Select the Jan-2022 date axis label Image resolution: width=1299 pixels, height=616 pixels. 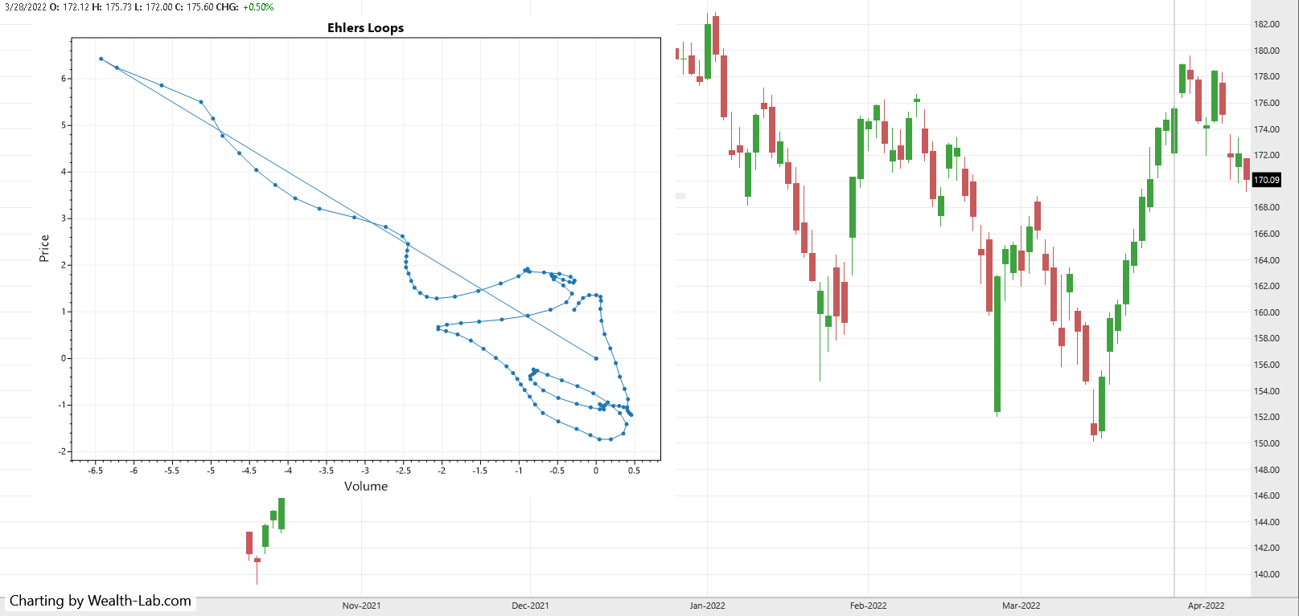pos(707,606)
